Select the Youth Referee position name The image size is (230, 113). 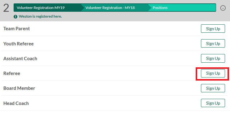click(x=19, y=44)
